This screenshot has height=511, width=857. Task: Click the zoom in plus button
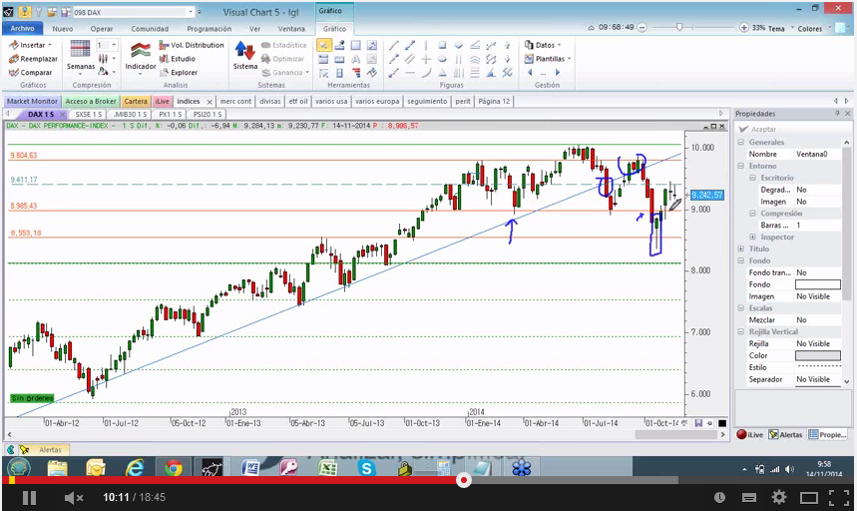(744, 27)
